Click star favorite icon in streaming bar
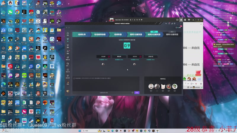This screenshot has height=133, width=237. click(x=134, y=20)
